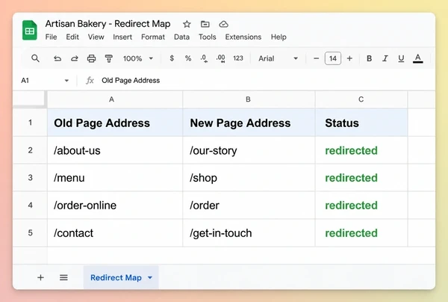Select column B header

[249, 99]
